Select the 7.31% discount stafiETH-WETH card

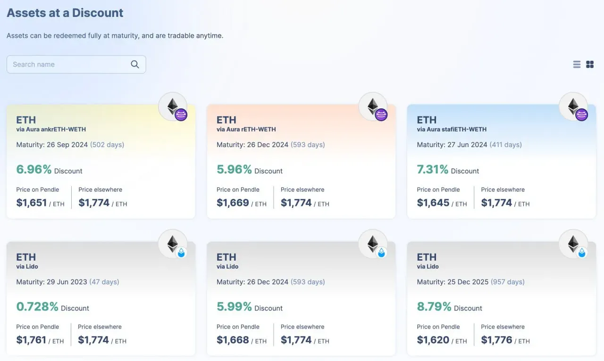tap(502, 161)
